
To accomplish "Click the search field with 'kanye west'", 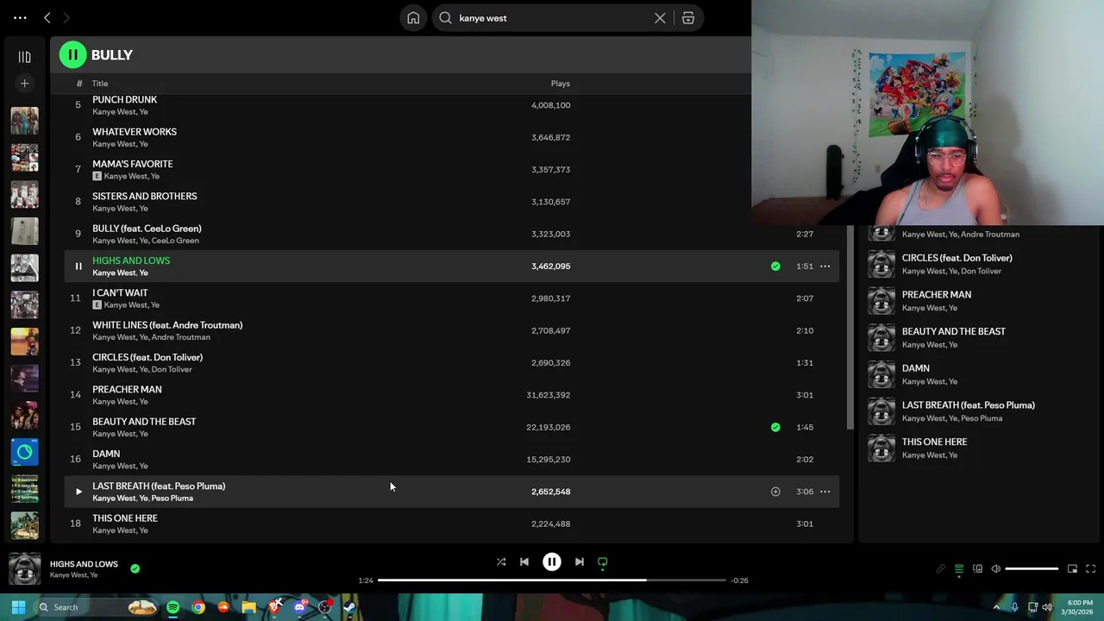I will click(x=552, y=17).
